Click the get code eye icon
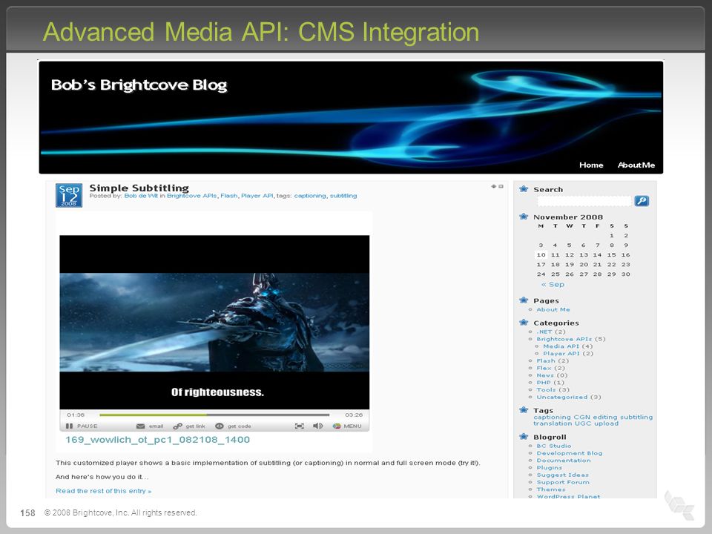 (220, 426)
